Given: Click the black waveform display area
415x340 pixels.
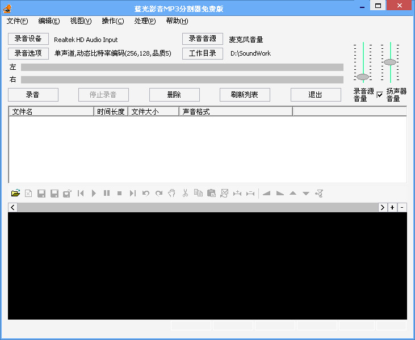Looking at the screenshot, I should tap(207, 266).
